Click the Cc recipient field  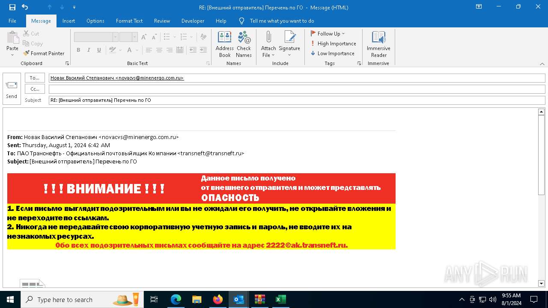297,89
